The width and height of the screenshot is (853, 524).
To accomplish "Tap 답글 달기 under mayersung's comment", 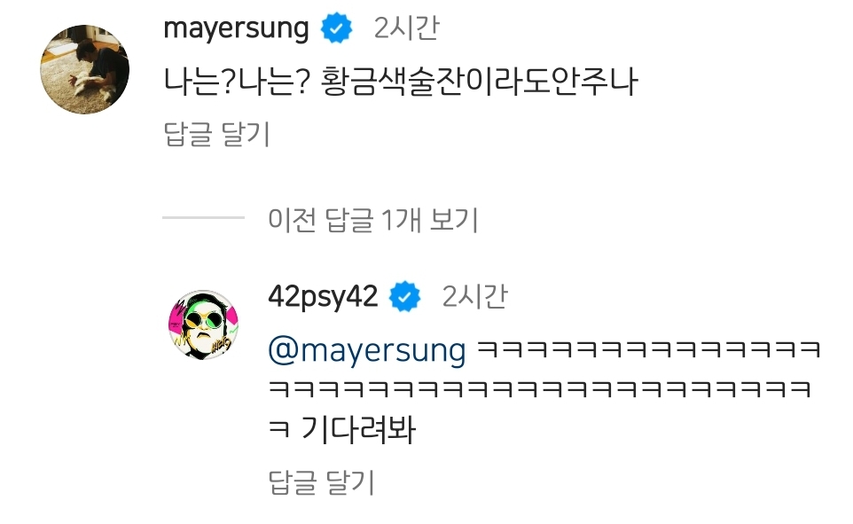I will click(x=216, y=134).
